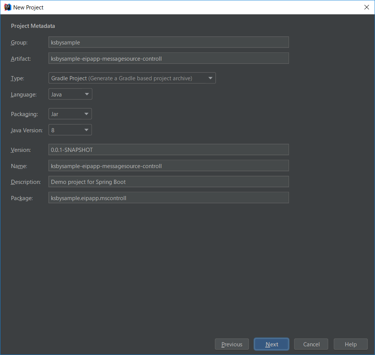
Task: Expand the Packaging combo box showing Jar
Action: 70,114
